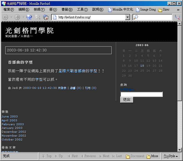Screen dimensions: 183x161
Task: Click the Stop loading icon
Action: pyautogui.click(x=38, y=17)
